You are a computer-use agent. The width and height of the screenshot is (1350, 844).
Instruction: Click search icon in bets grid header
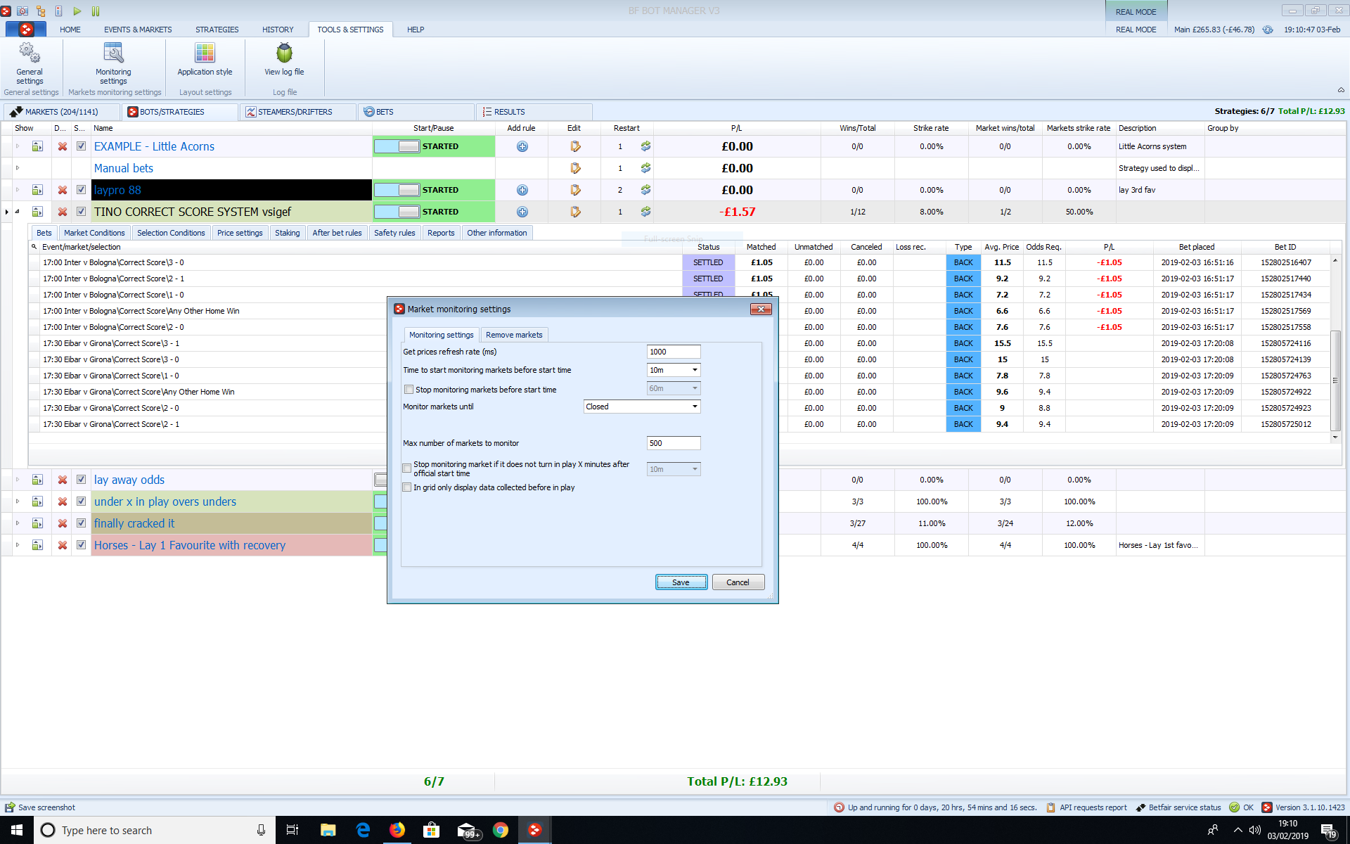34,247
